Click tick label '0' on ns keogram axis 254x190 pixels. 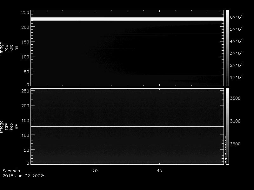[28, 85]
